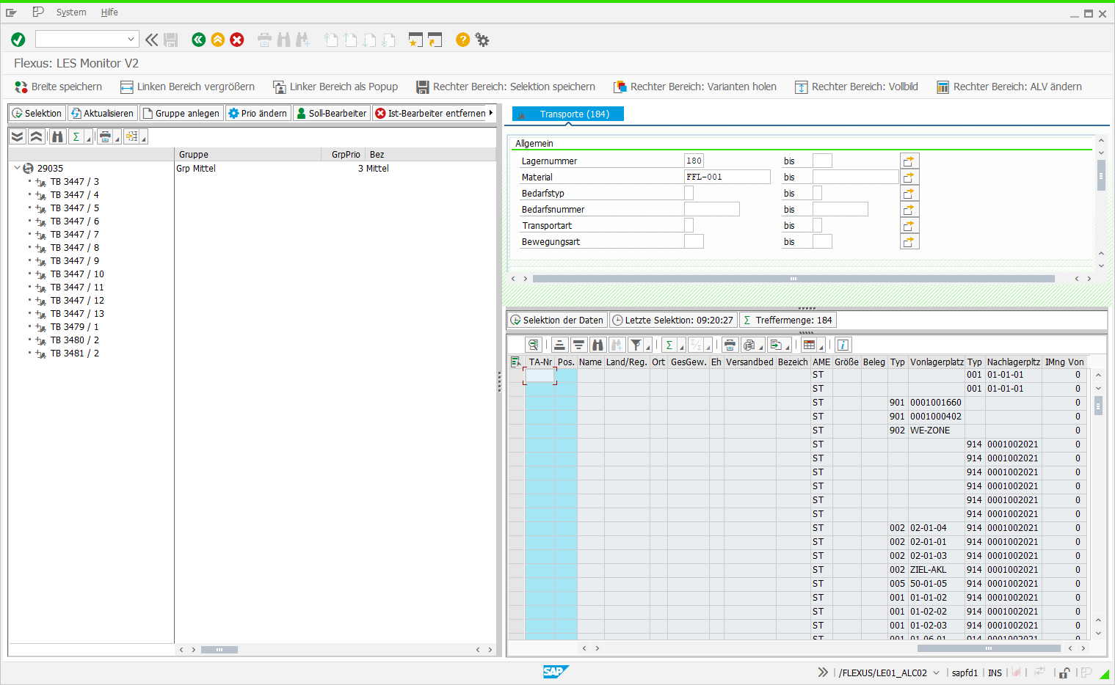Screen dimensions: 1115x685
Task: Click the yellow Help question mark icon
Action: (462, 40)
